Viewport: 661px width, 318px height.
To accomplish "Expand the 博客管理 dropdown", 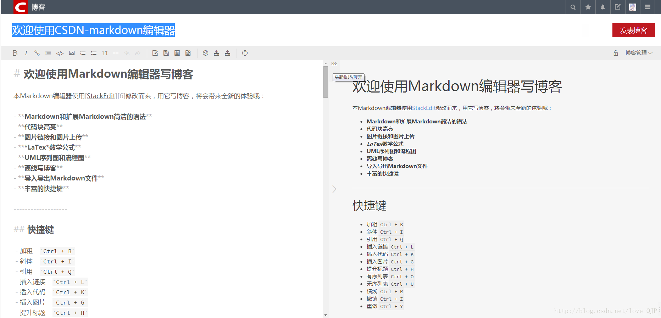I will pyautogui.click(x=639, y=53).
